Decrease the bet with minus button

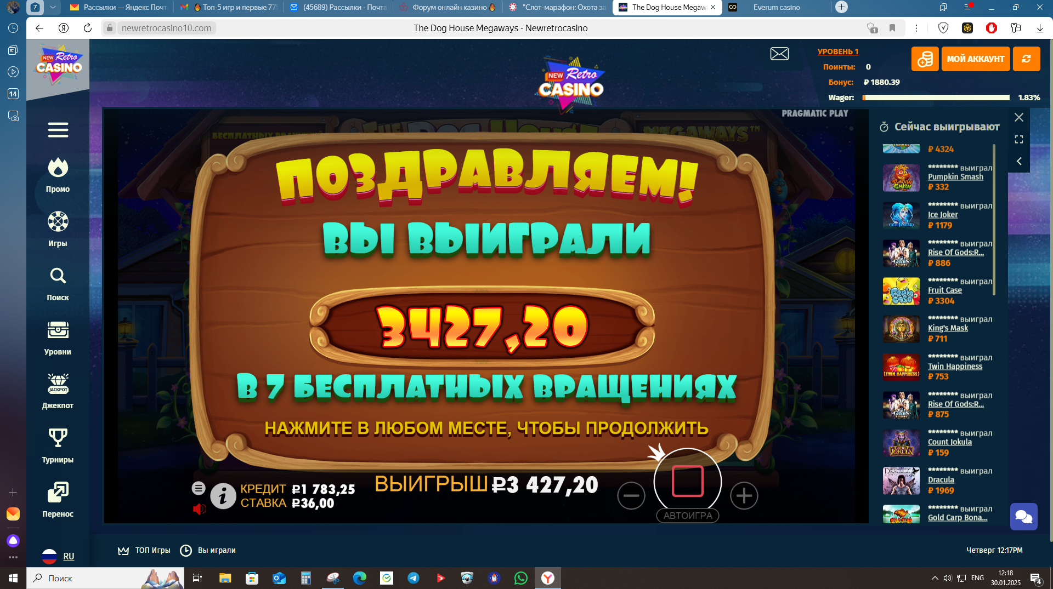point(631,496)
